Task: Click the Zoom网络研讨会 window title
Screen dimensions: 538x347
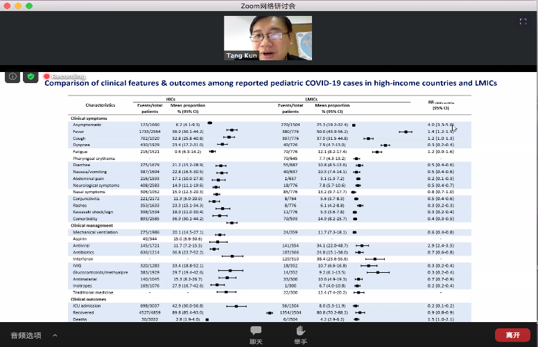Action: coord(269,5)
